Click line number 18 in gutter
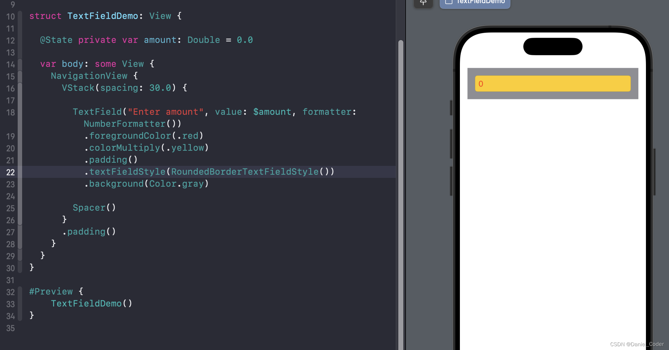 tap(10, 112)
